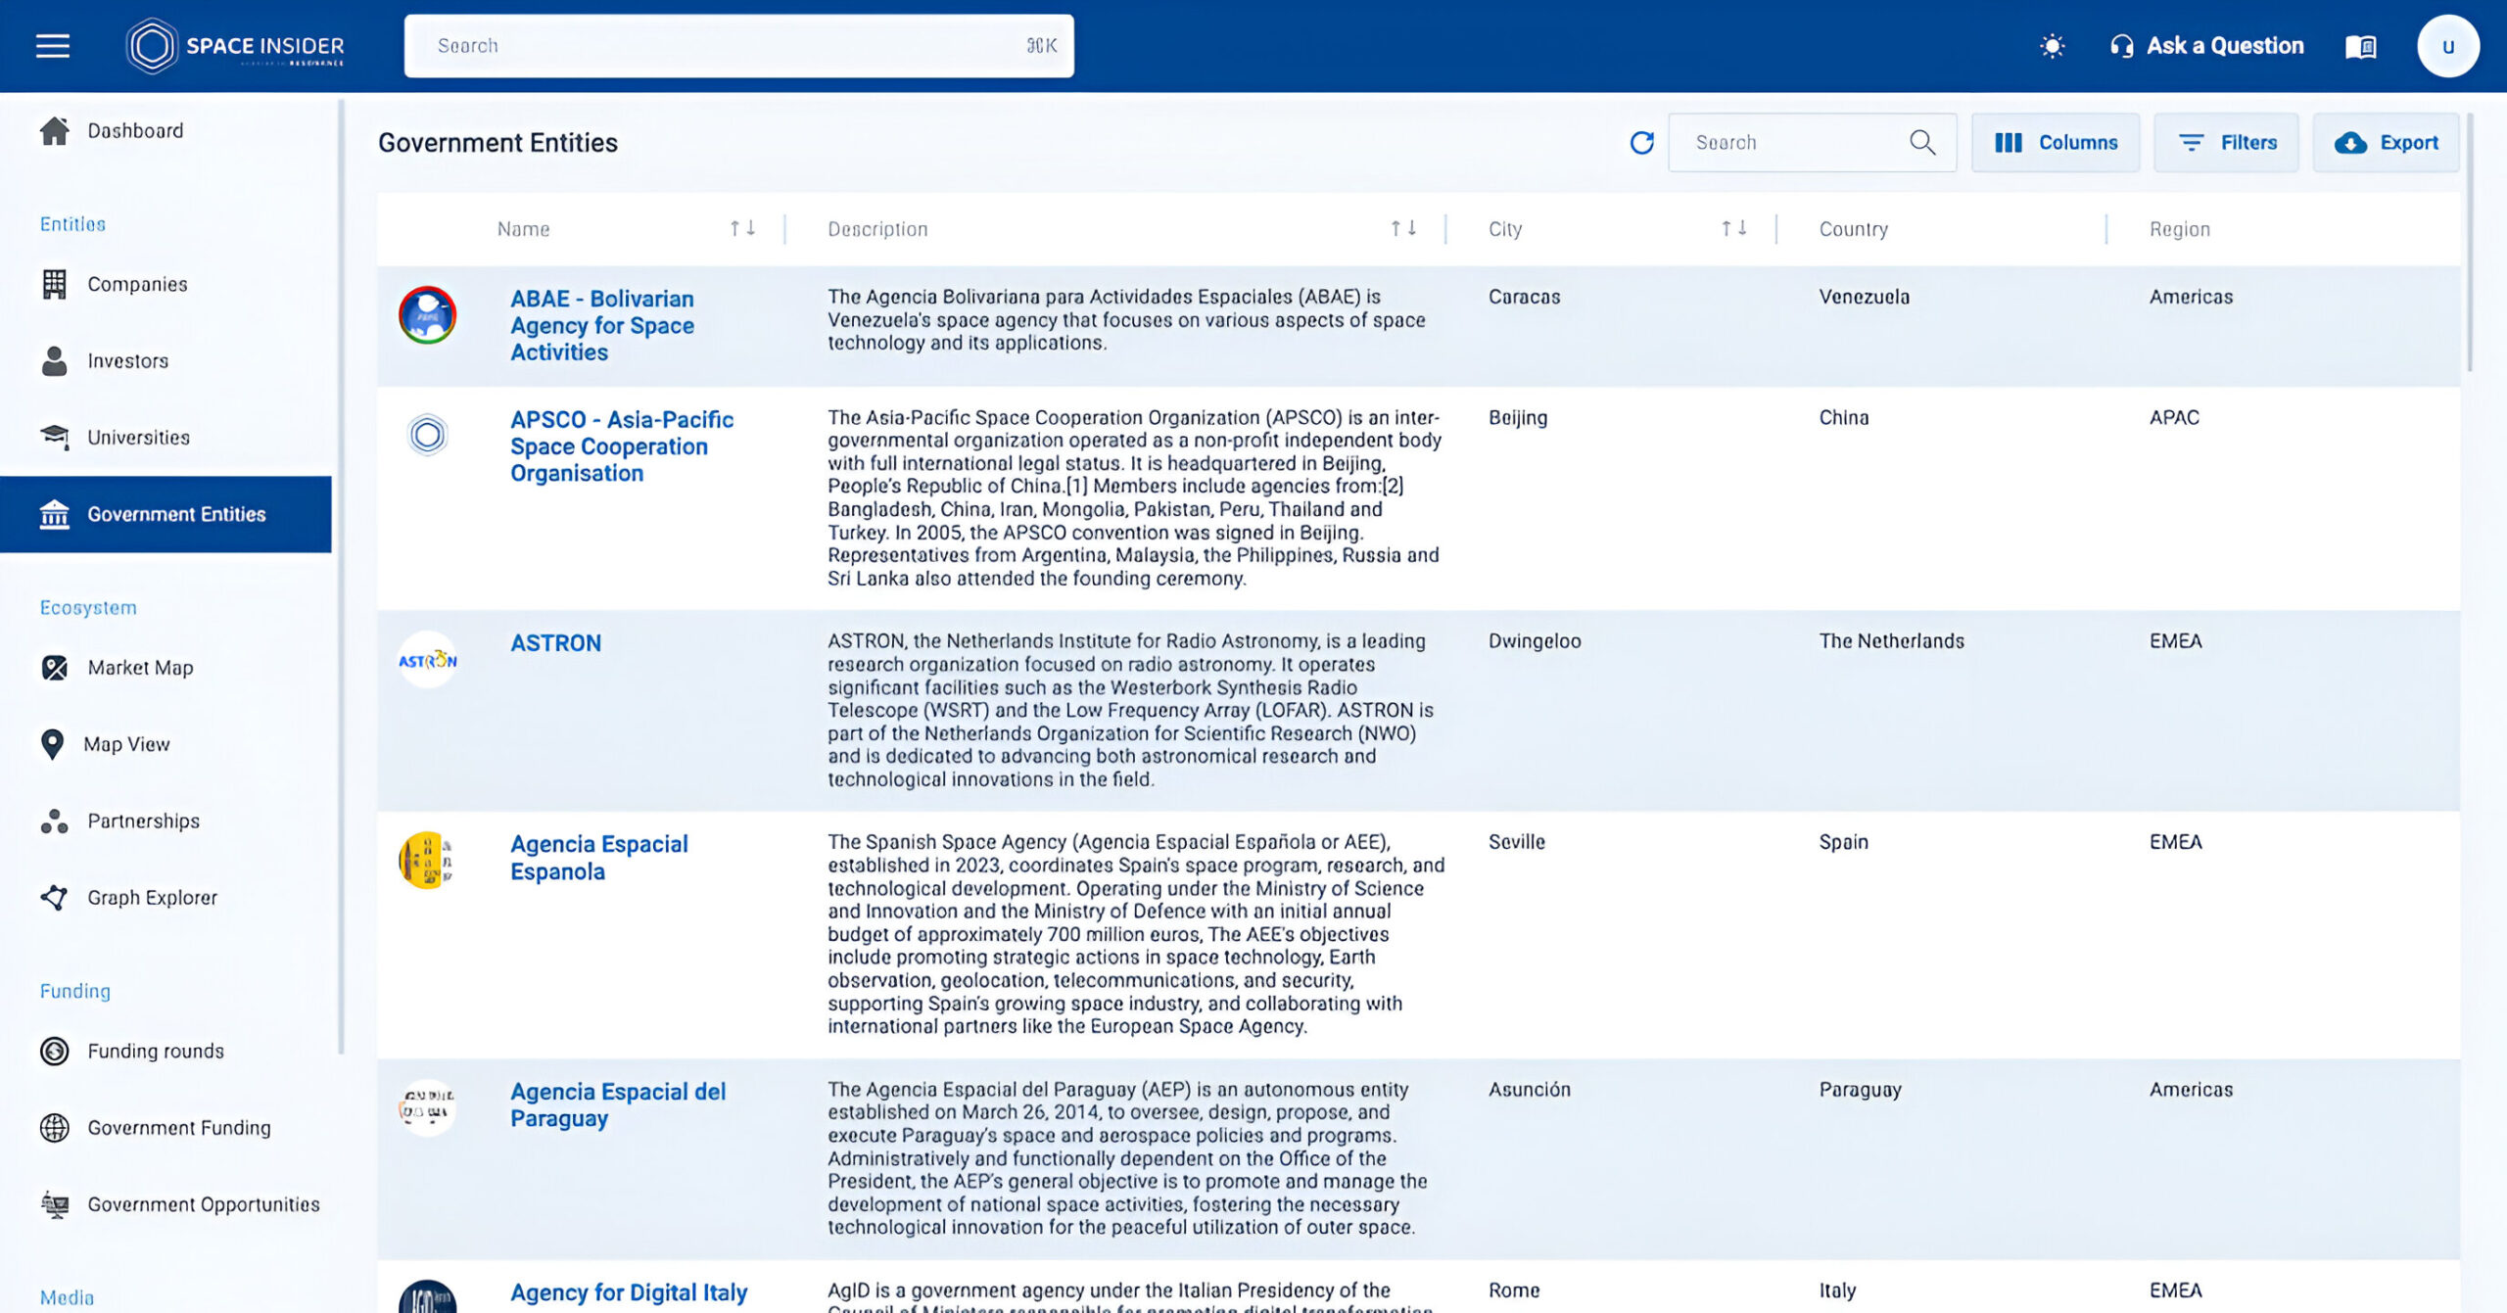Open Agencia Espacial Espanola link
Screen dimensions: 2507x1313
[x=599, y=858]
